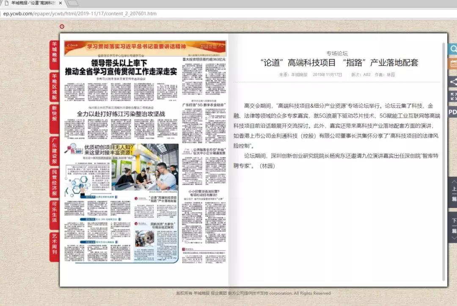Viewport: 457px width, 306px height.
Task: Toggle fullscreen with the expand arrows icon
Action: [453, 96]
